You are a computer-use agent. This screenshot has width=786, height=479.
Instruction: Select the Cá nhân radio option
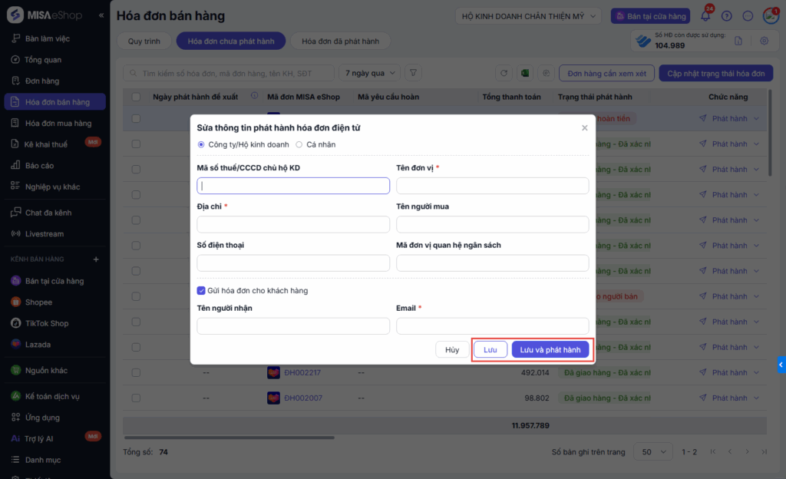click(299, 144)
